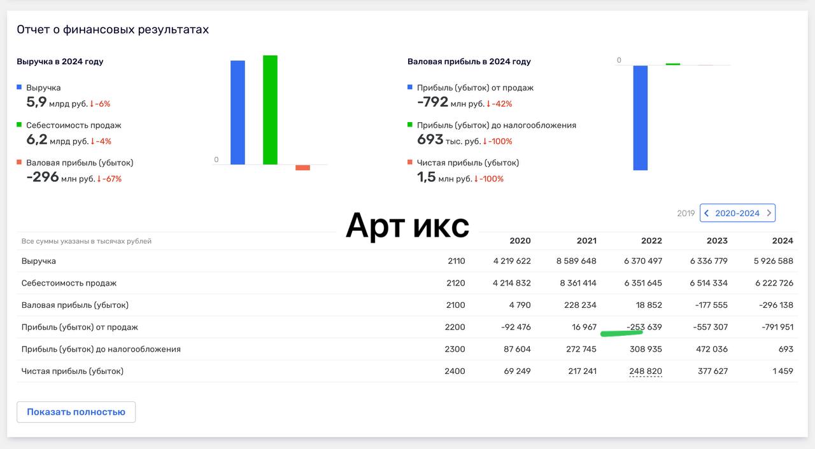Click the green Себестоимость продаж legend square

tap(19, 125)
